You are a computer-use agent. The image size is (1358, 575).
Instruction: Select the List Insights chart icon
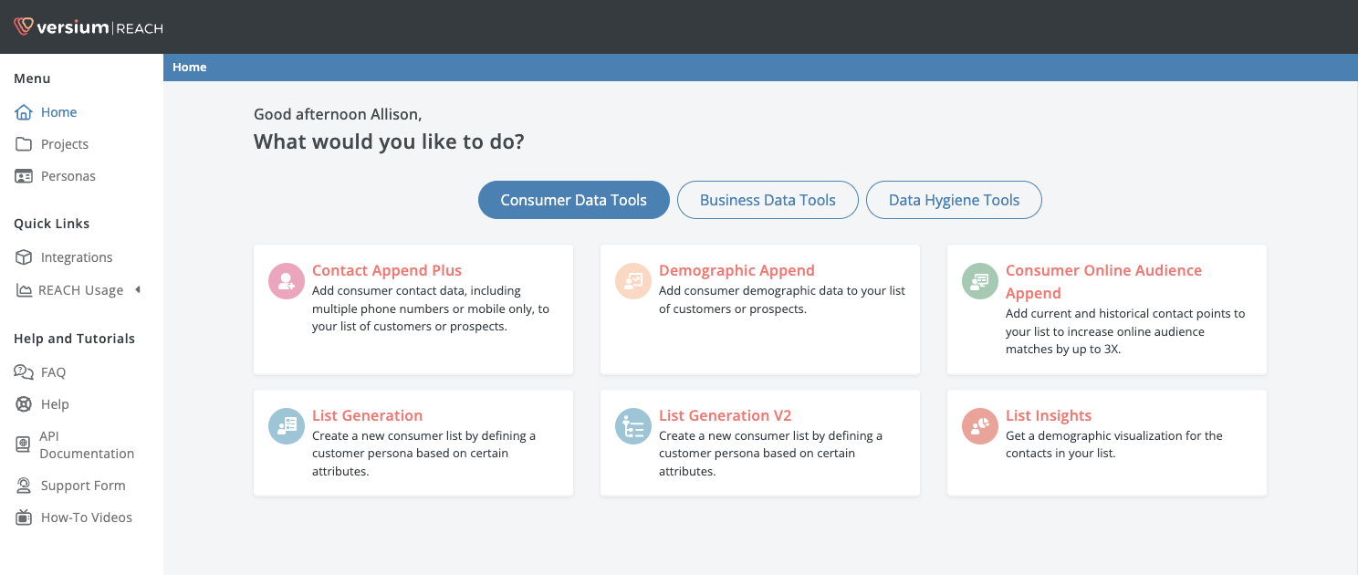click(x=979, y=426)
